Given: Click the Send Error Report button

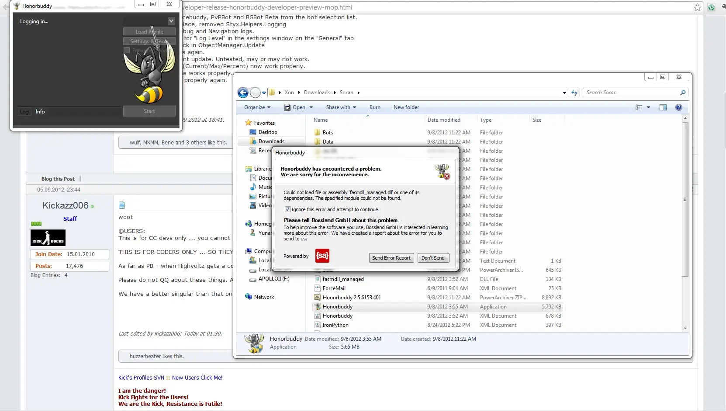Looking at the screenshot, I should click(x=391, y=258).
